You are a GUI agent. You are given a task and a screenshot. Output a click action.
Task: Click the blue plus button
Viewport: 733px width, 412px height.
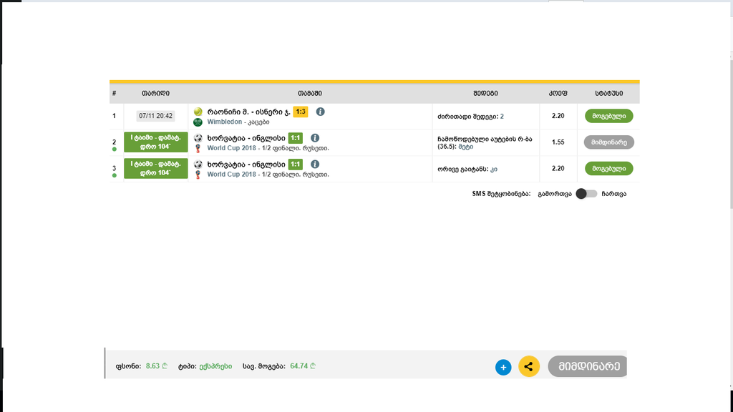(503, 367)
